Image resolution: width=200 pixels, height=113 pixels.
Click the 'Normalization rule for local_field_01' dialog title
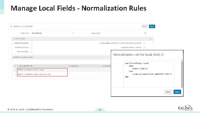[x=139, y=55]
